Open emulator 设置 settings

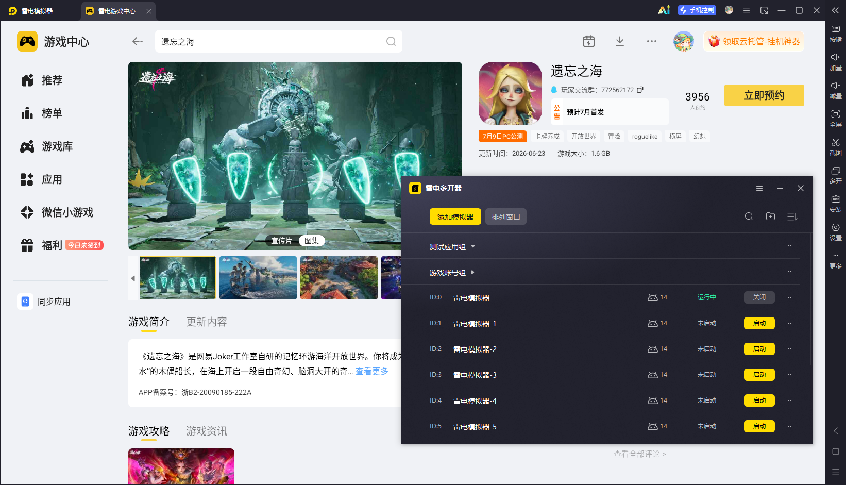point(835,231)
